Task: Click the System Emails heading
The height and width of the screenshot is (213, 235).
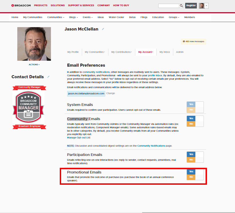Action: [80, 105]
